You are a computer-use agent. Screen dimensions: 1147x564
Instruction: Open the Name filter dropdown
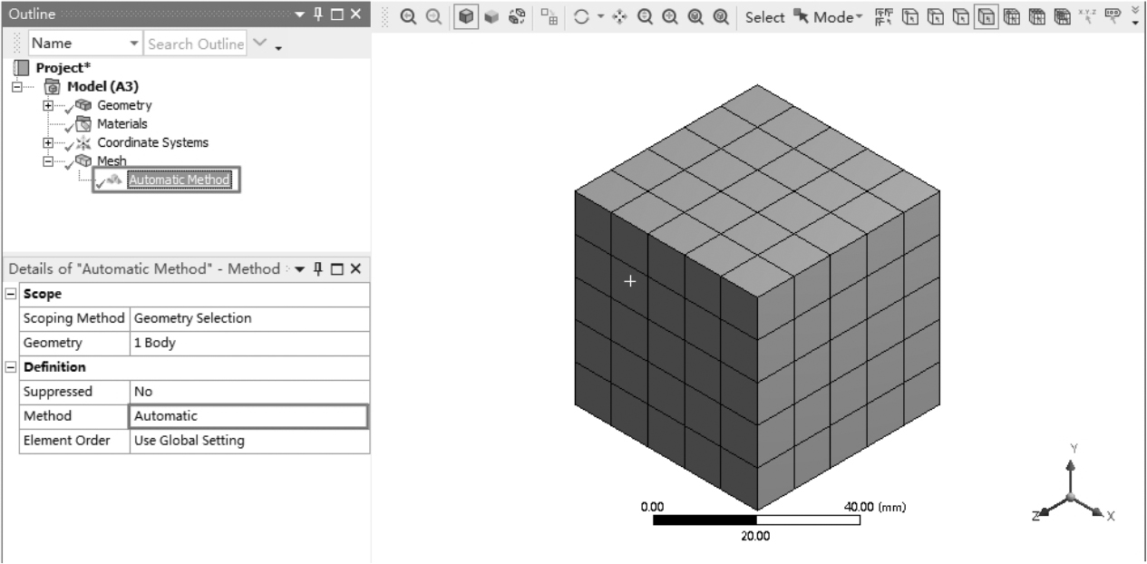pyautogui.click(x=135, y=44)
